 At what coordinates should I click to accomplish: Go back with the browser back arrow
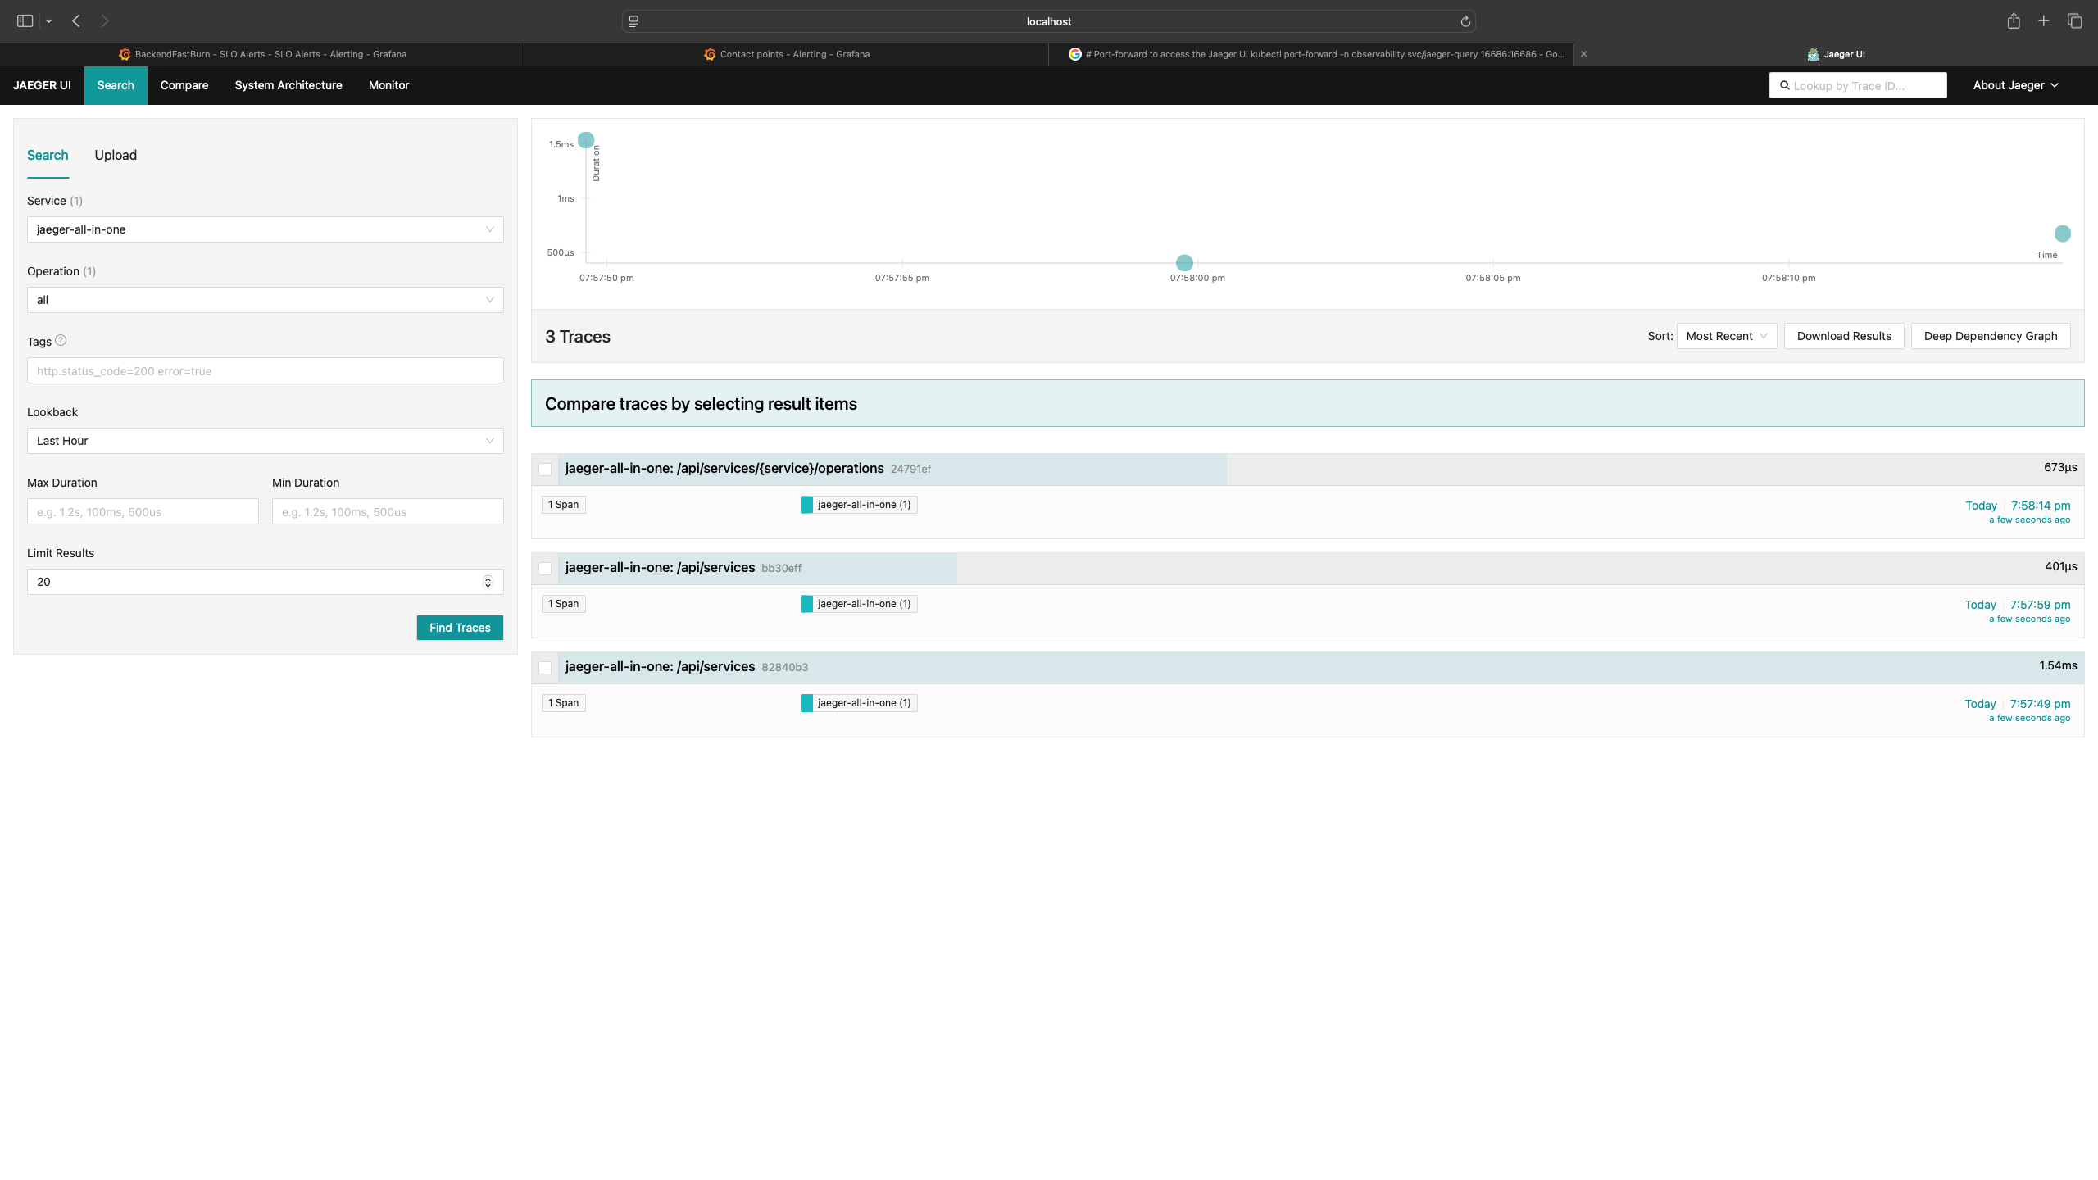76,21
